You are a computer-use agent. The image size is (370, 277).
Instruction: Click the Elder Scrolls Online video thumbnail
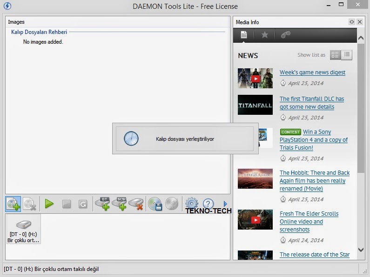tap(255, 219)
